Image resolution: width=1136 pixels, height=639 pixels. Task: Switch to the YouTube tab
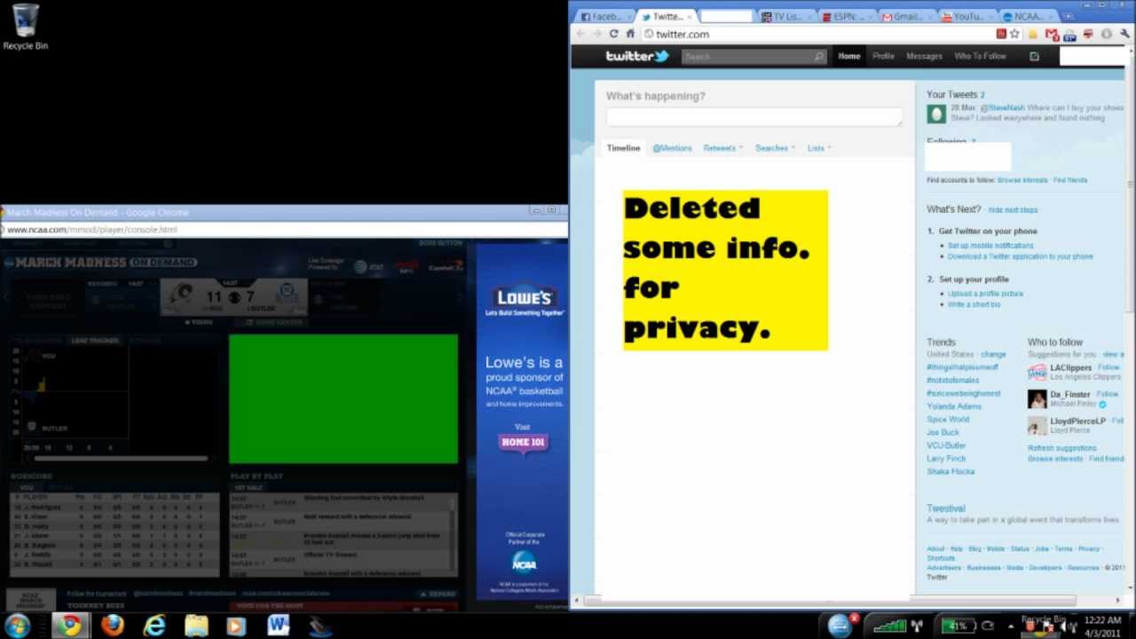tap(967, 16)
